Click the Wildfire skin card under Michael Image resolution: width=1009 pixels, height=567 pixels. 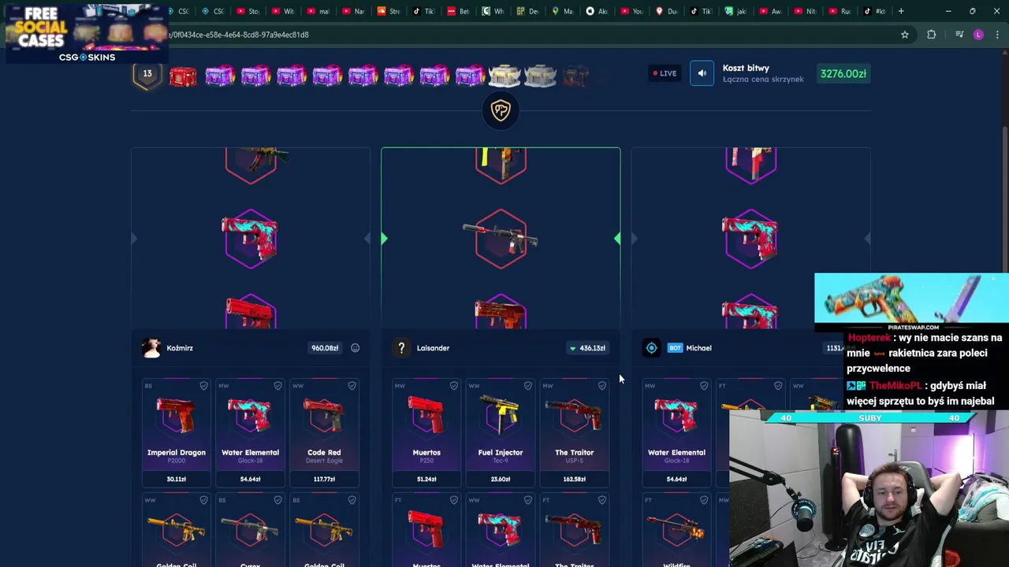click(676, 531)
